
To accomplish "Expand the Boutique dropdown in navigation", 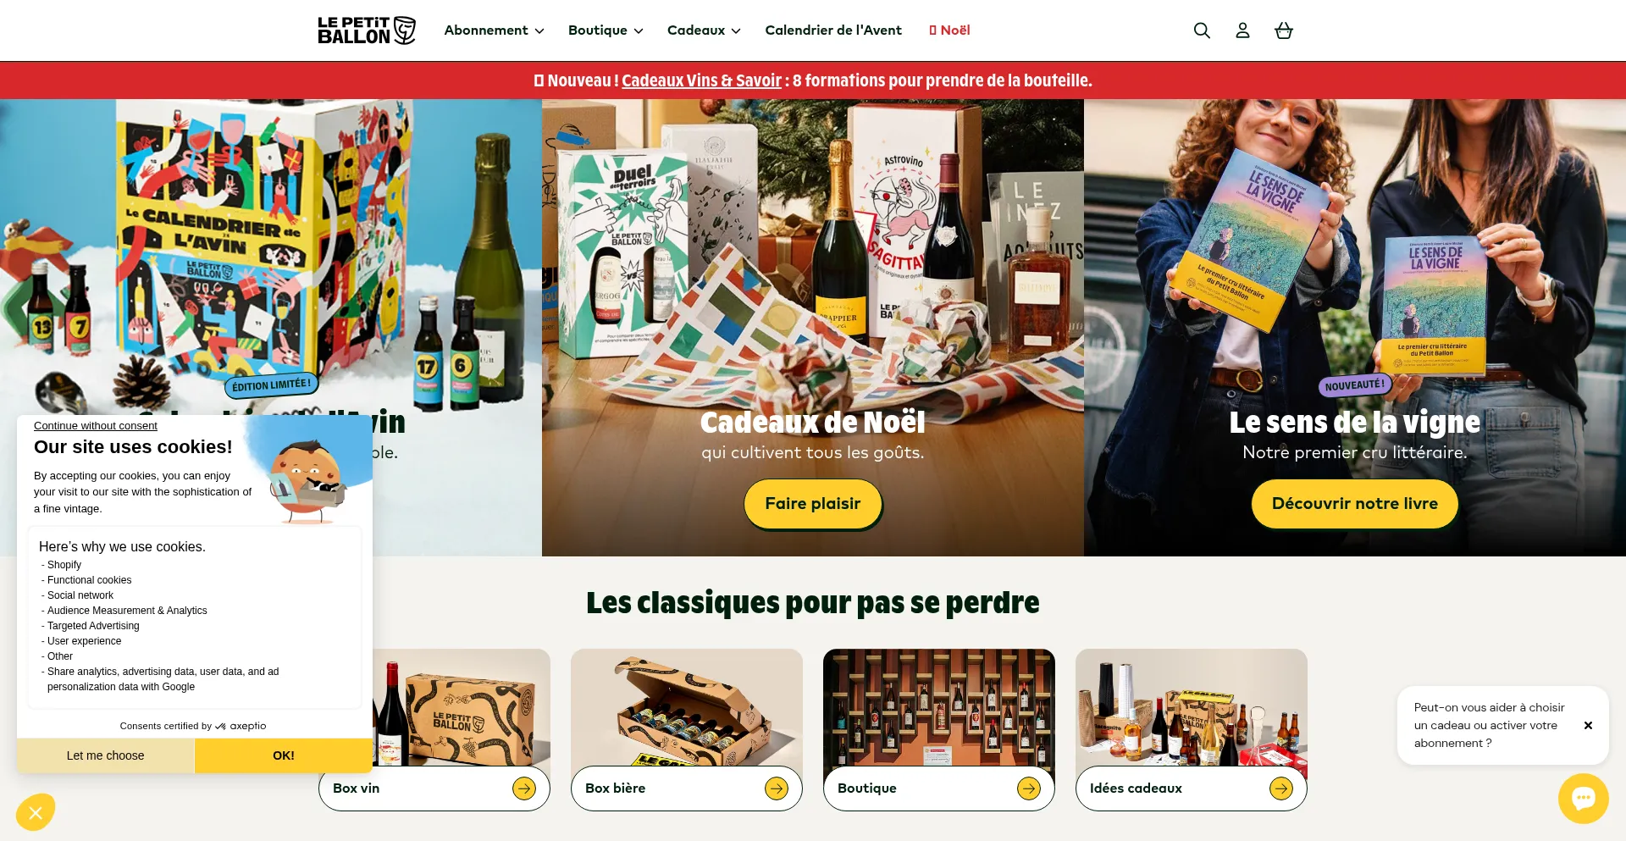I will pos(606,30).
